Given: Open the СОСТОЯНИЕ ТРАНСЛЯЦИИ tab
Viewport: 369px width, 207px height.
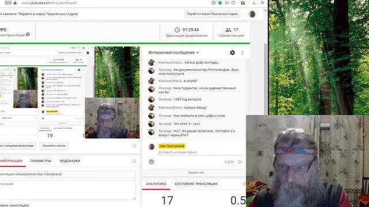Looking at the screenshot, I should click(196, 184).
